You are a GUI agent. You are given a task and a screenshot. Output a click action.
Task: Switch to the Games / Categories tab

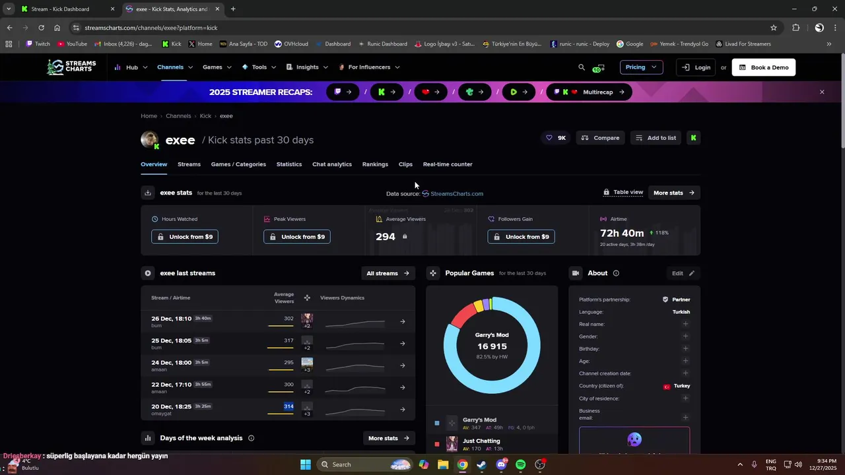coord(238,164)
